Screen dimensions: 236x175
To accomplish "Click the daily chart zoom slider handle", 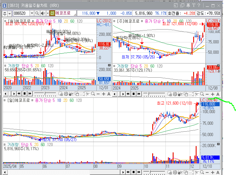I will click(150, 172).
